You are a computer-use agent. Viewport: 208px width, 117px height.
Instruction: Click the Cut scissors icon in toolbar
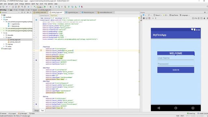pyautogui.click(x=13, y=7)
